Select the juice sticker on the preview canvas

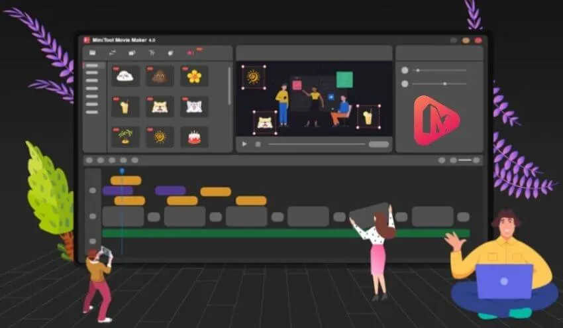tap(368, 117)
